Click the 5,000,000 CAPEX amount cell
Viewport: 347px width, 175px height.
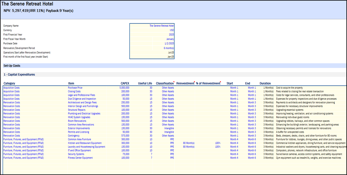pos(124,87)
